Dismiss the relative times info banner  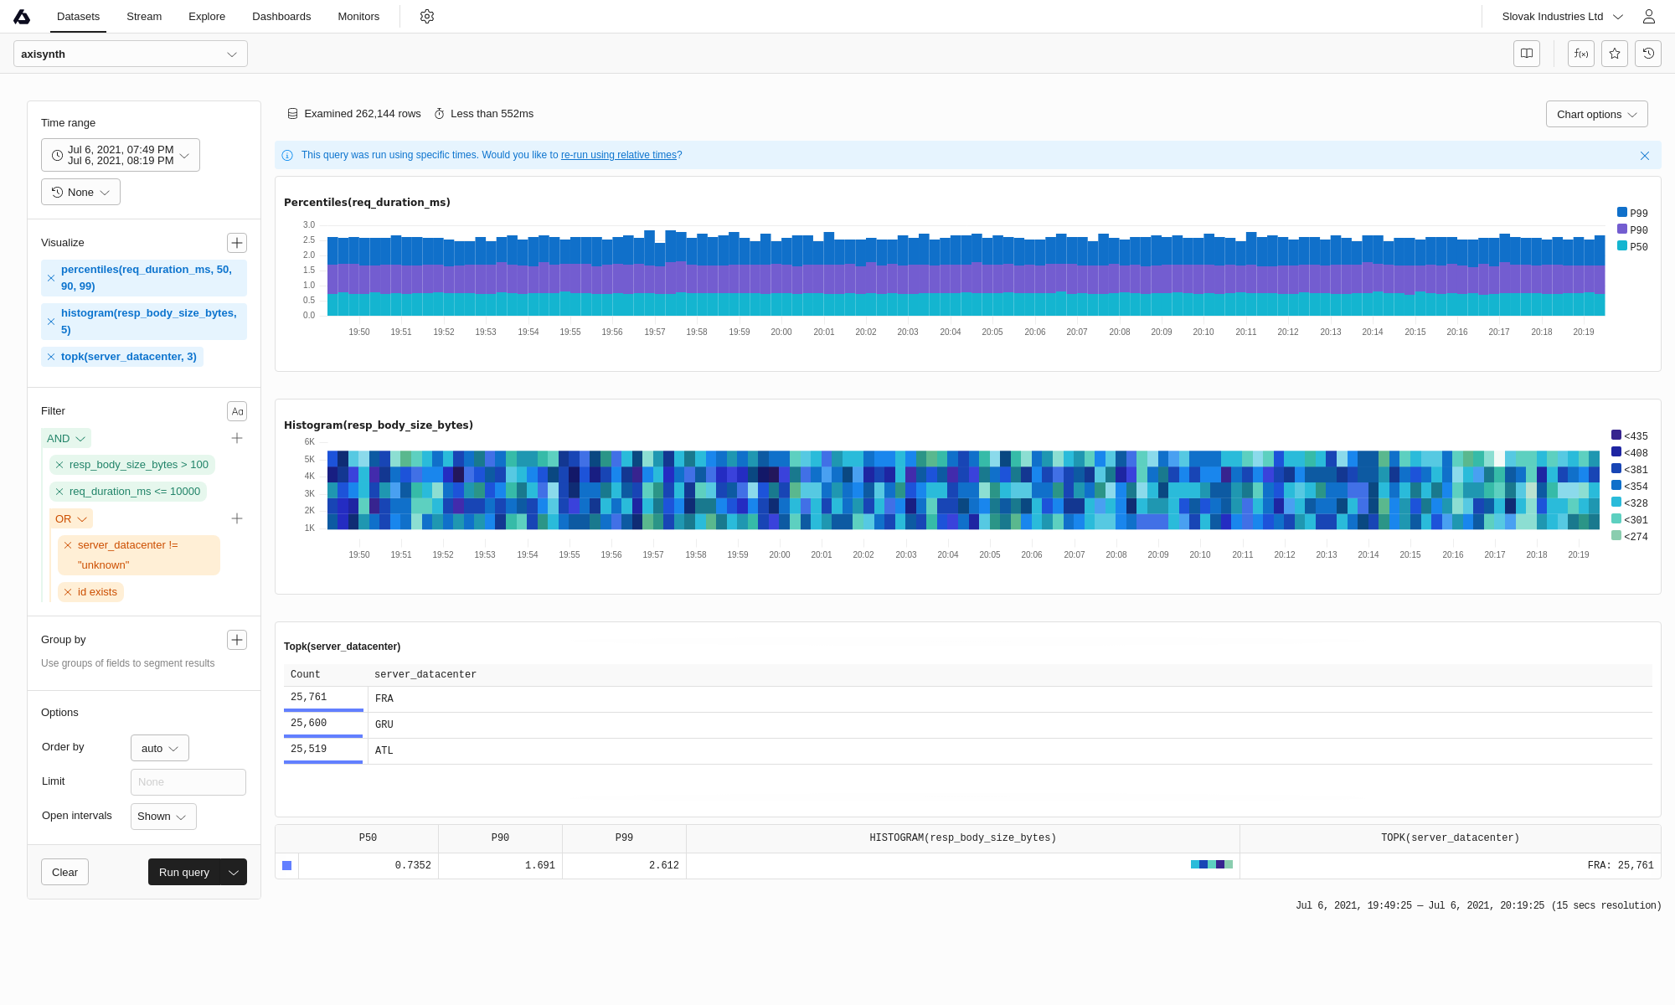pos(1645,156)
